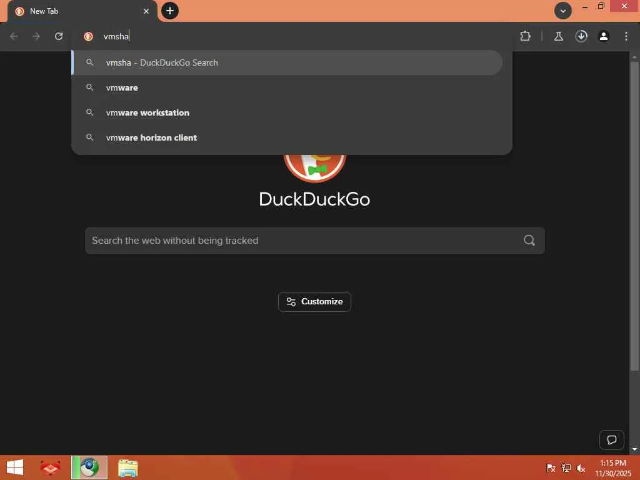Focus the 'Search the web without being tracked' box

point(315,241)
